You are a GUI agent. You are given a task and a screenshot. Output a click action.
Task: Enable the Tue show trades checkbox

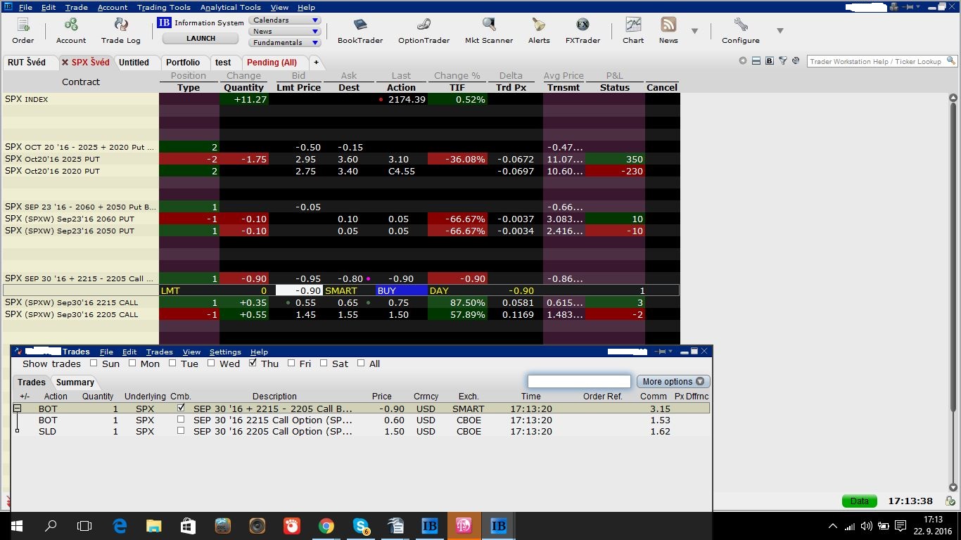172,364
